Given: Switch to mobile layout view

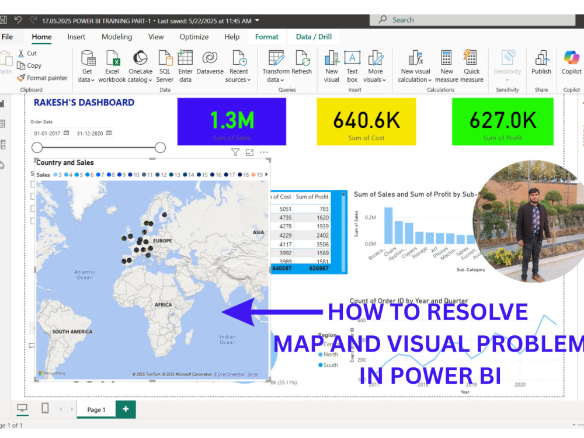Looking at the screenshot, I should click(x=45, y=409).
